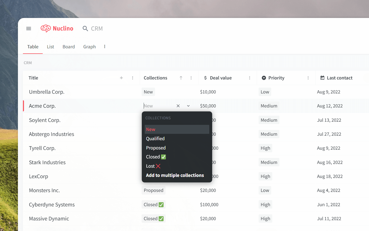
Task: Open Priority column options menu
Action: click(308, 78)
